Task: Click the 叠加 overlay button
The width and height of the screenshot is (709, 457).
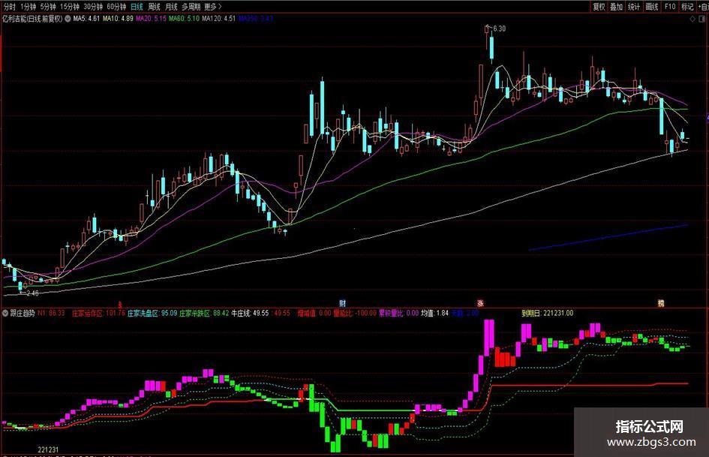Action: tap(617, 6)
